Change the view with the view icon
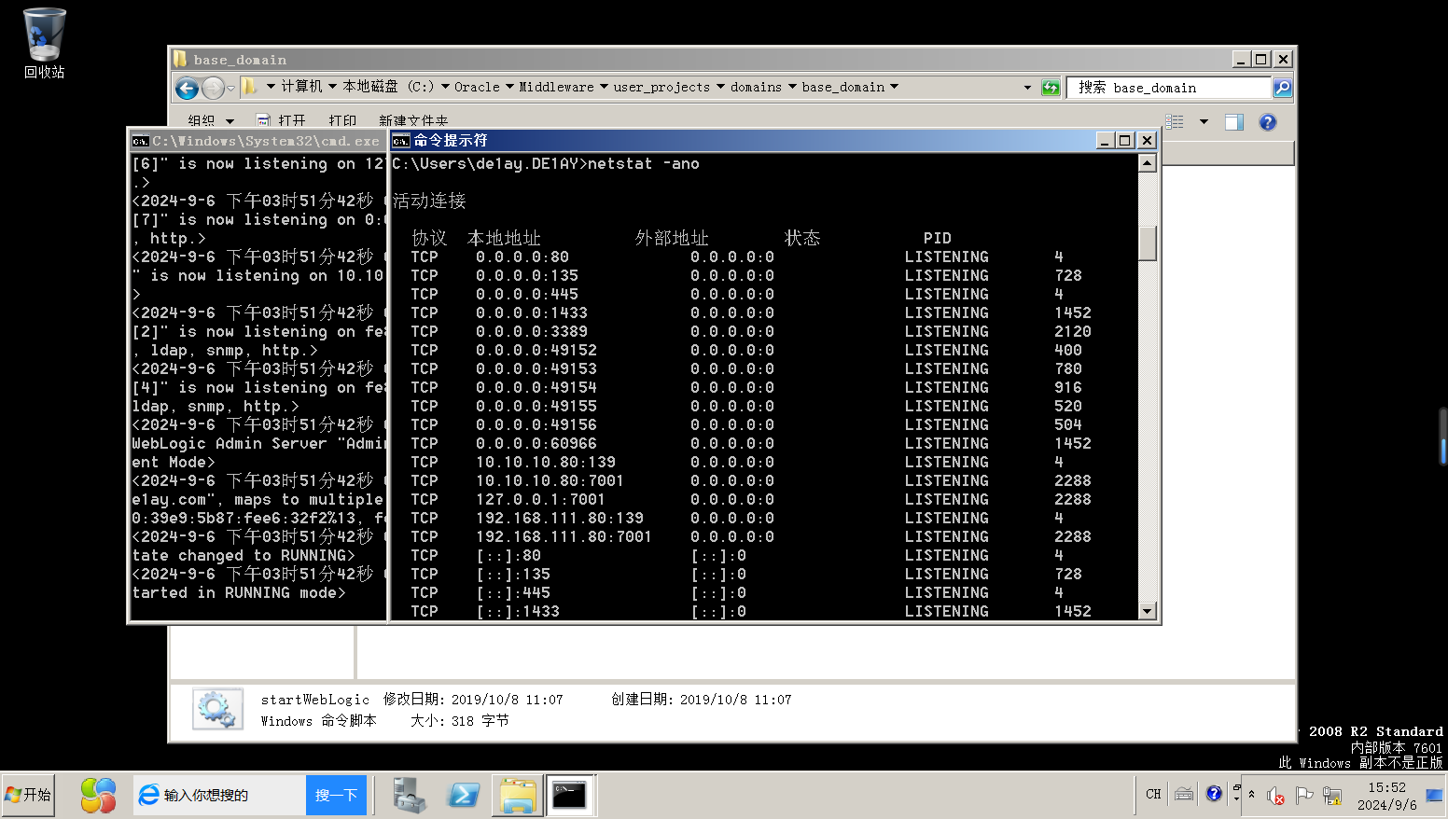 1175,122
